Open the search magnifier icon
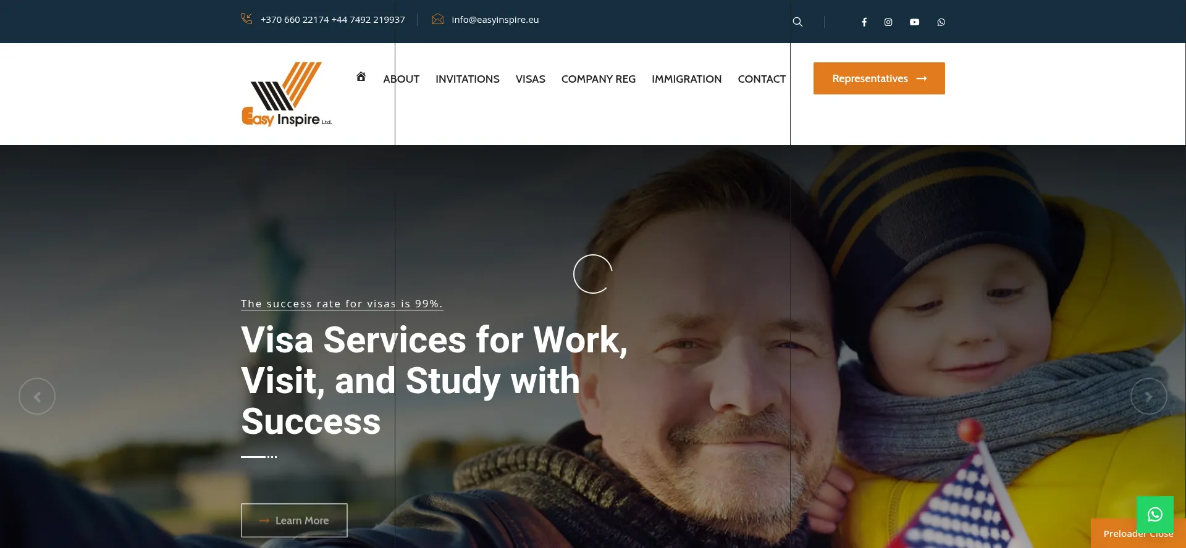 797,22
